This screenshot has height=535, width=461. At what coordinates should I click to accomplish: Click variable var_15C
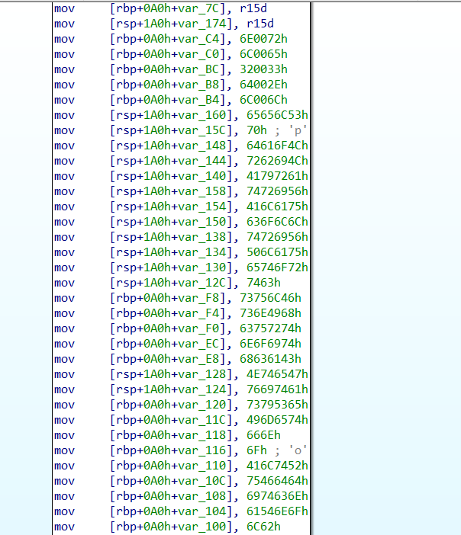(202, 130)
